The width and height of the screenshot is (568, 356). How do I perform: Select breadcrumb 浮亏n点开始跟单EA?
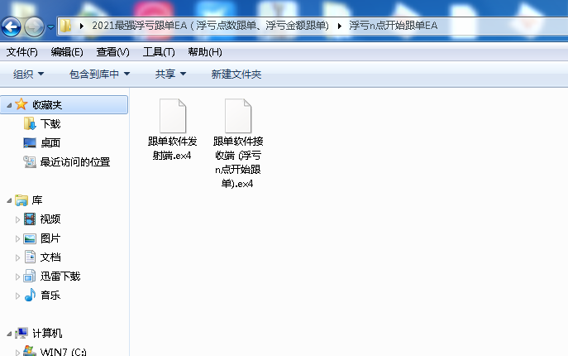[x=394, y=26]
